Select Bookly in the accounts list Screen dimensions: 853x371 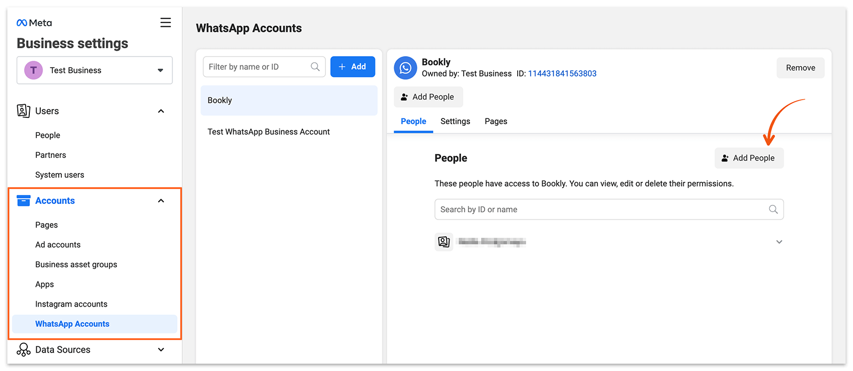point(289,101)
